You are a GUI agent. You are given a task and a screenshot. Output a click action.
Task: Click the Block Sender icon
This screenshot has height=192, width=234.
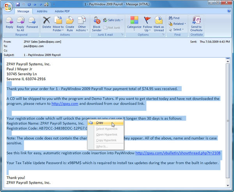(x=96, y=21)
